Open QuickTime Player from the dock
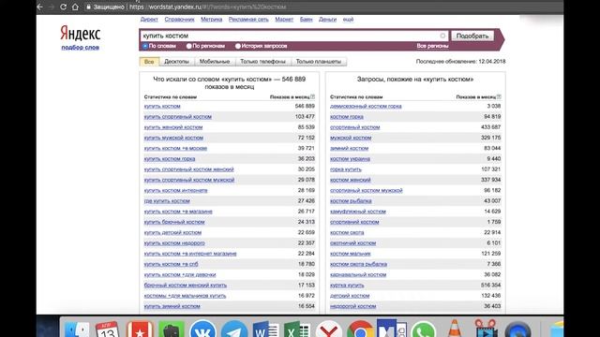The height and width of the screenshot is (337, 600). [517, 330]
